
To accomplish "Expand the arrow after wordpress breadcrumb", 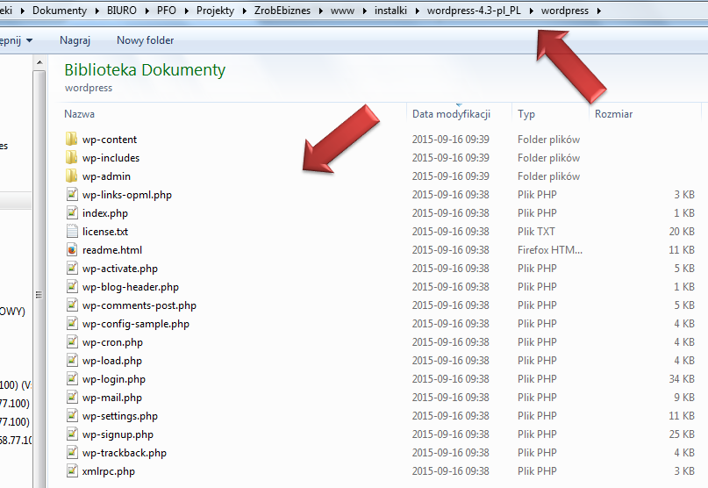I will [x=598, y=11].
